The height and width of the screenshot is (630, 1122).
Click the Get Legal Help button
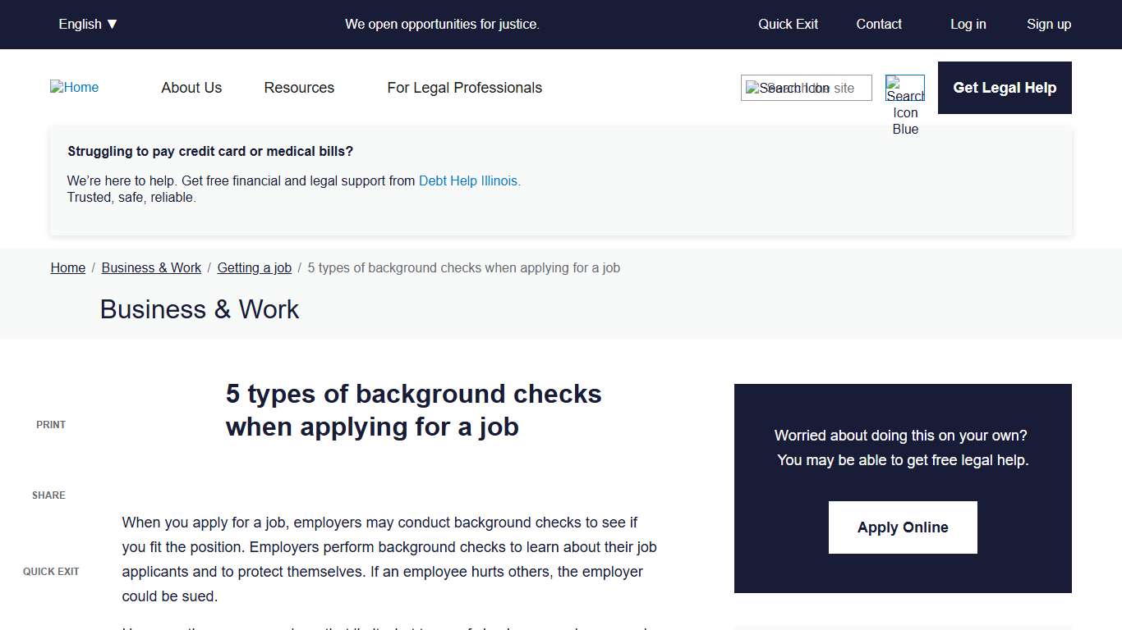[x=1004, y=87]
